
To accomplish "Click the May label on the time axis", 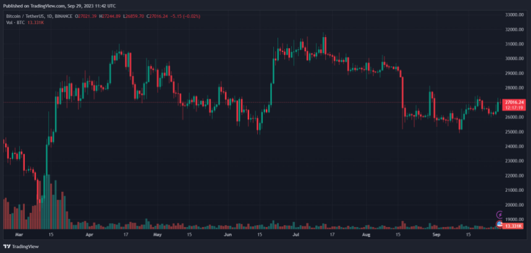I will click(x=158, y=234).
